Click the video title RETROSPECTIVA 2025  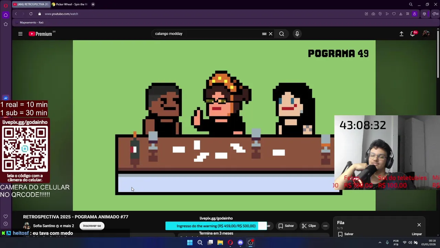coord(76,217)
